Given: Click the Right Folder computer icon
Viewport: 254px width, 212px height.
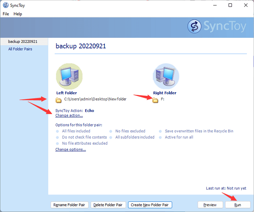Looking at the screenshot, I should (166, 76).
